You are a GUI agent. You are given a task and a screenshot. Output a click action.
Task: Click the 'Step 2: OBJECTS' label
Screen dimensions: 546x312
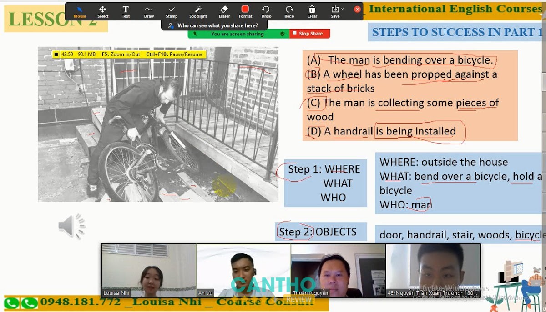[x=318, y=232]
